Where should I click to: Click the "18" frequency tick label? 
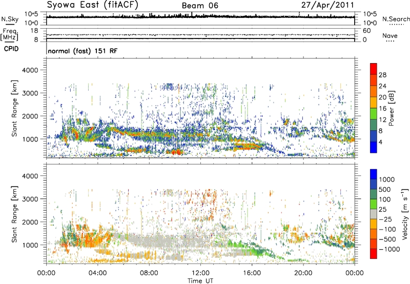coord(34,31)
